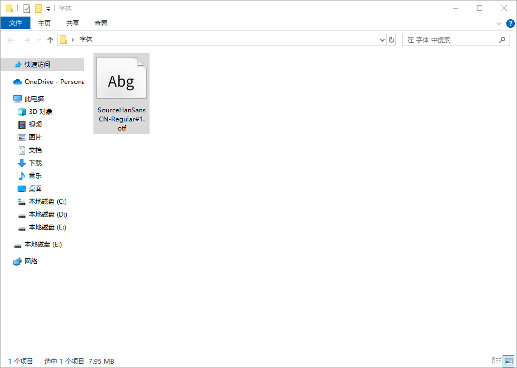Click the New Folder icon in the title bar
Screen dimensions: 517x368
coord(38,9)
